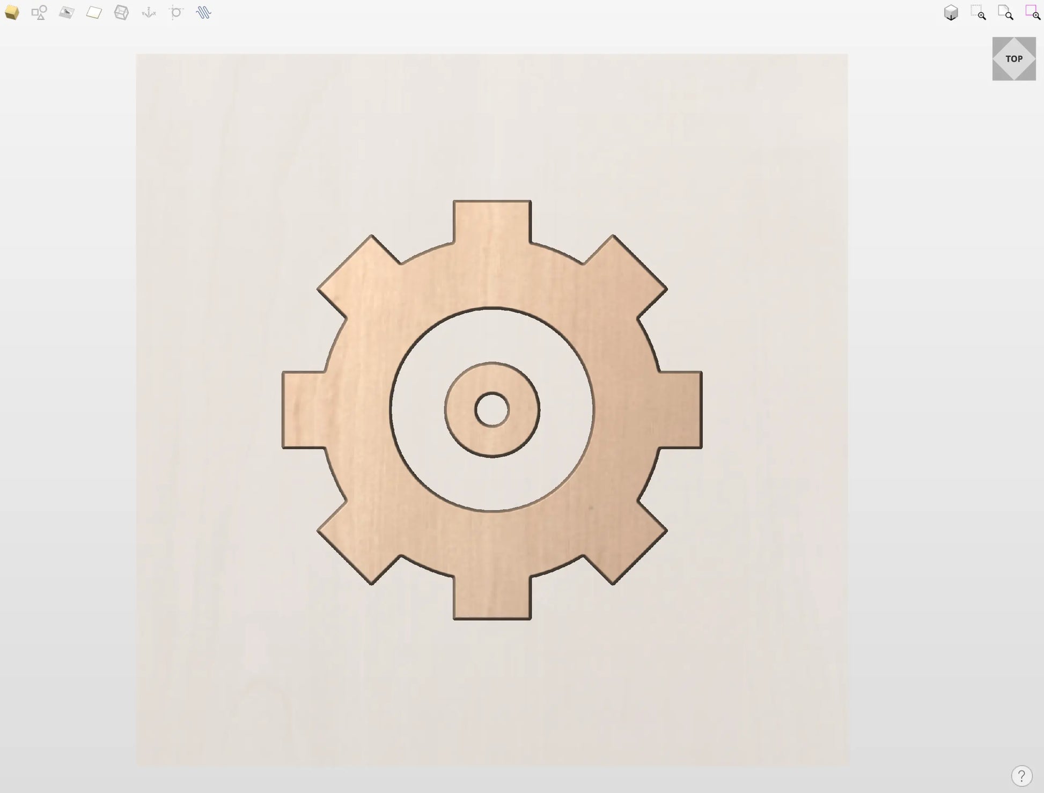
Task: Click the blue wavy toolpath lines icon
Action: click(203, 12)
